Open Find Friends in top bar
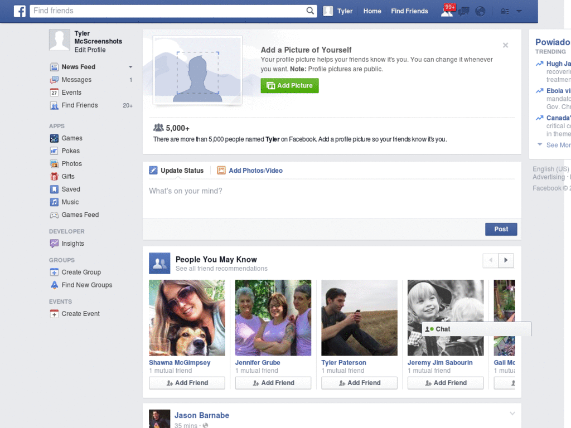This screenshot has width=571, height=428. tap(409, 11)
